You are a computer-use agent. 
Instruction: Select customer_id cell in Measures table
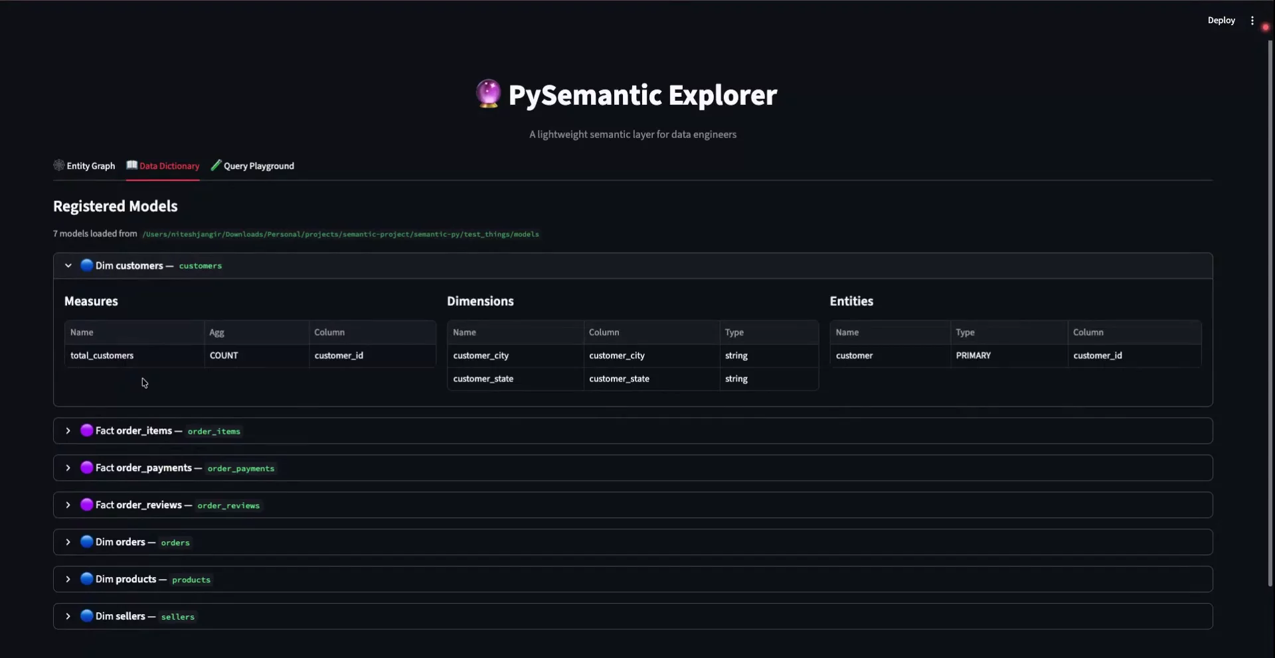(x=373, y=356)
